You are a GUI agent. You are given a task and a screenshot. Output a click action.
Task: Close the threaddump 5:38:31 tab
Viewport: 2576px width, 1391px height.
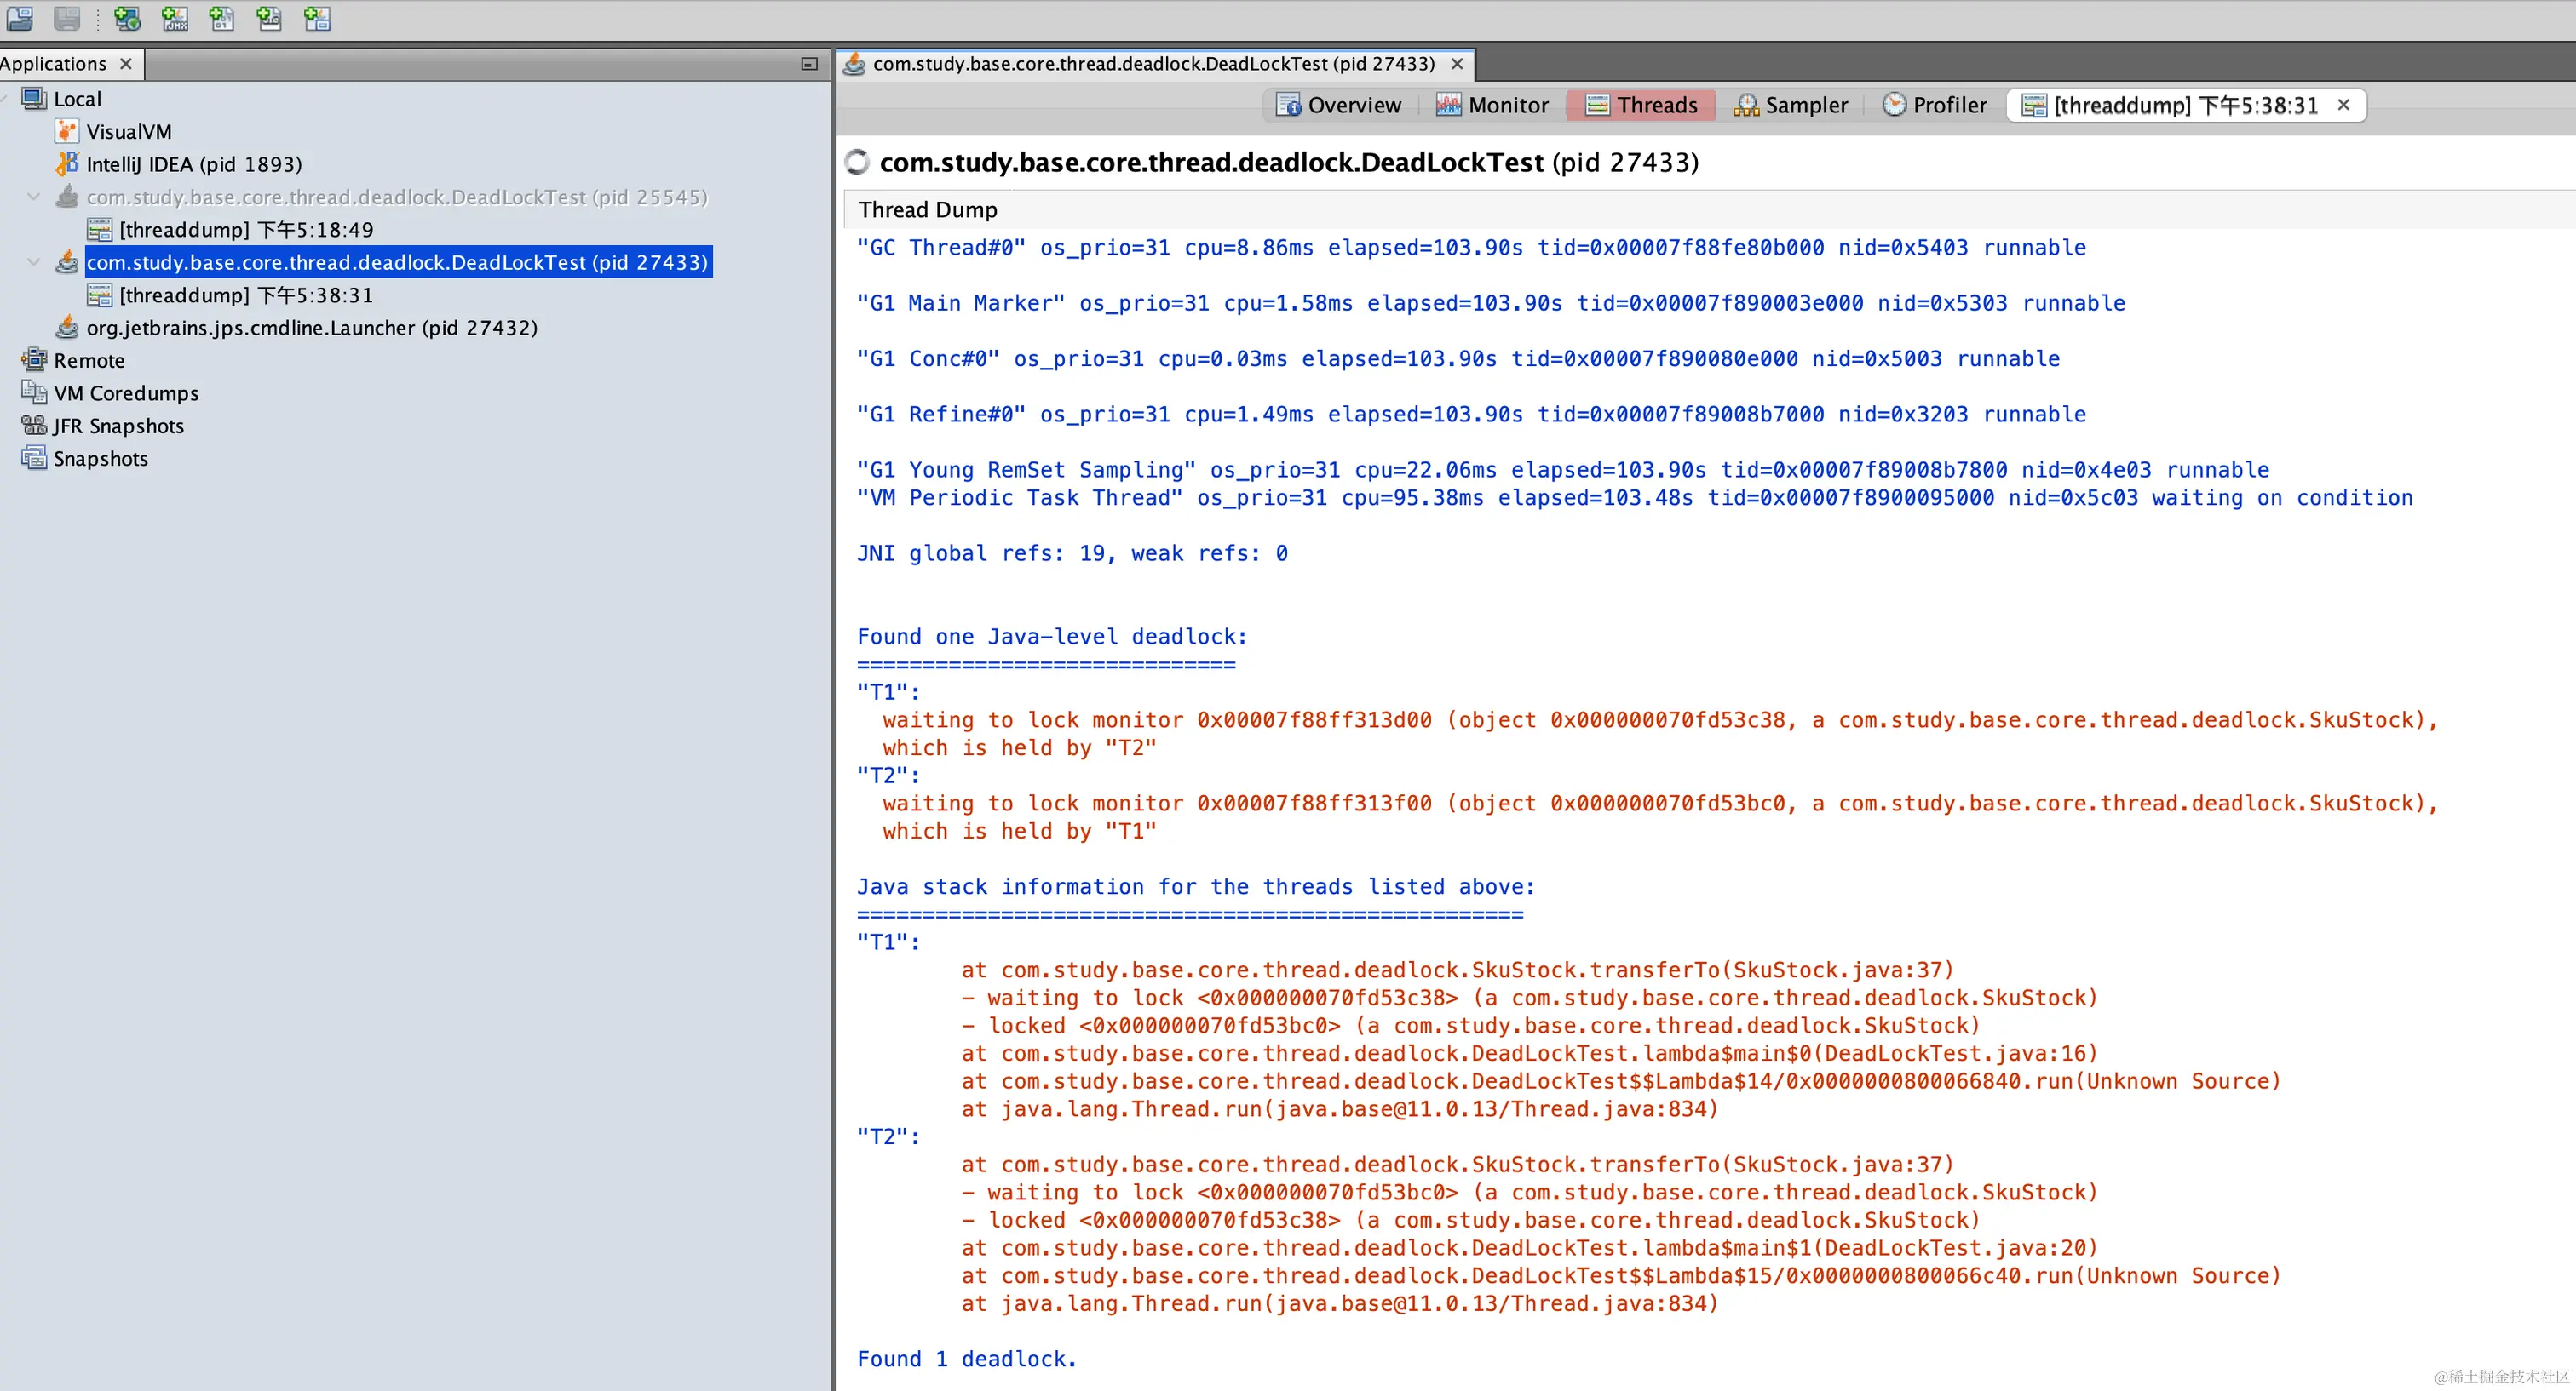(2343, 105)
